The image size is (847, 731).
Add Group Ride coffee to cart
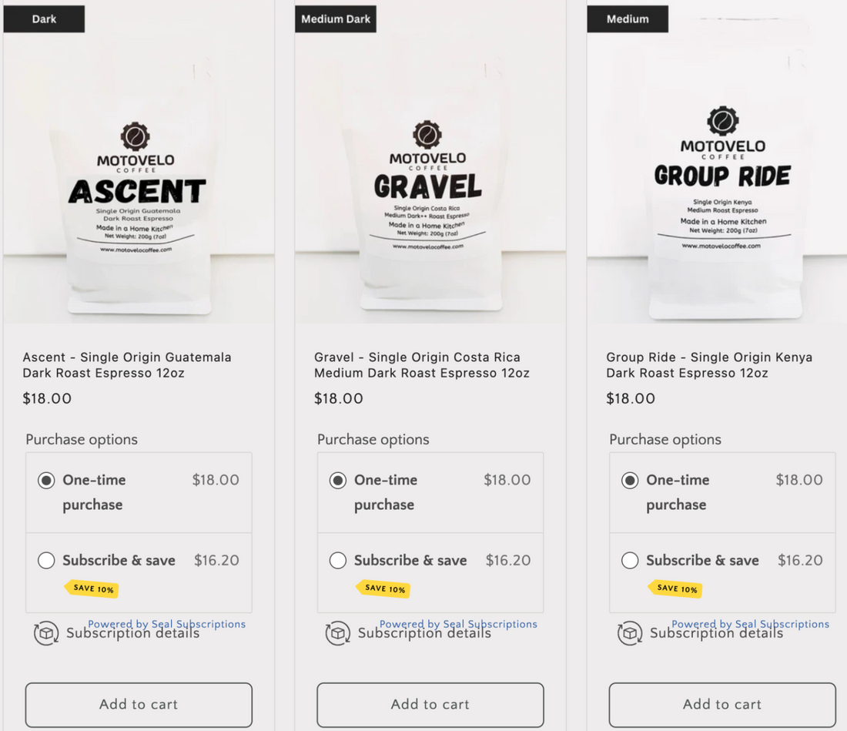point(722,704)
